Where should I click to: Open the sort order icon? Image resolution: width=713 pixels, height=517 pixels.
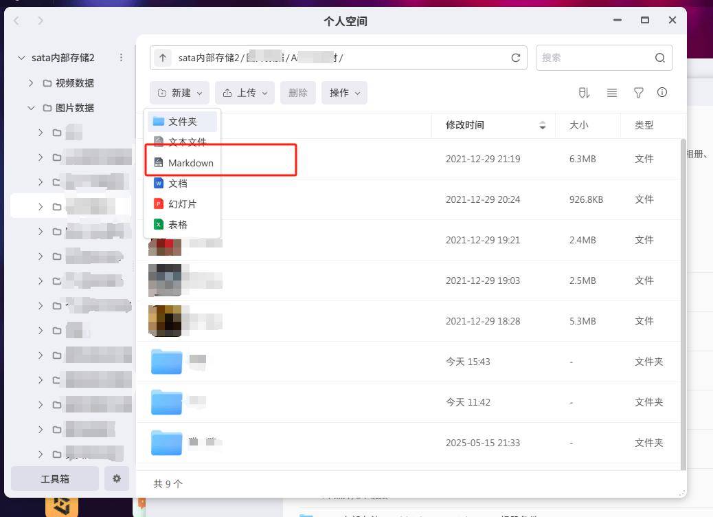pos(585,93)
